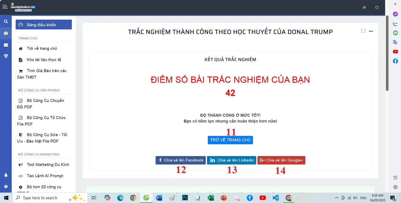Open the notification center icon
401x203 pixels.
click(393, 198)
